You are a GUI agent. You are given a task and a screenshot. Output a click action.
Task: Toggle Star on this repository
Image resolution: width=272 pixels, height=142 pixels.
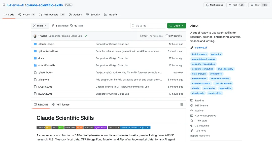[x=259, y=5]
